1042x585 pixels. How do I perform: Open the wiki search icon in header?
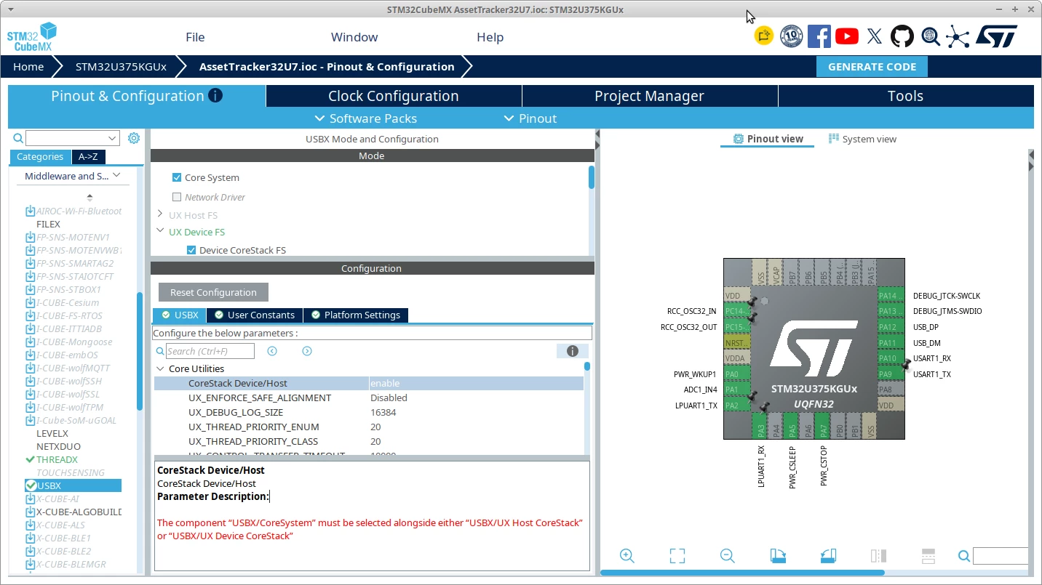pyautogui.click(x=930, y=36)
